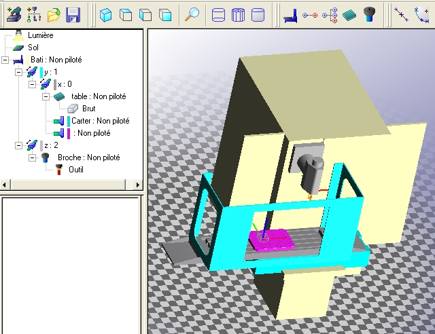Viewport: 435px width, 334px height.
Task: Select 'table : Non piloté' item
Action: [x=99, y=96]
